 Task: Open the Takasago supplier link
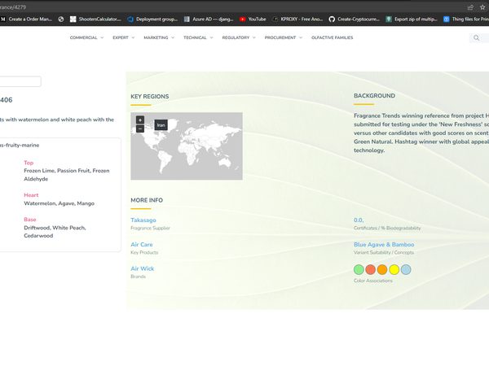(x=143, y=220)
